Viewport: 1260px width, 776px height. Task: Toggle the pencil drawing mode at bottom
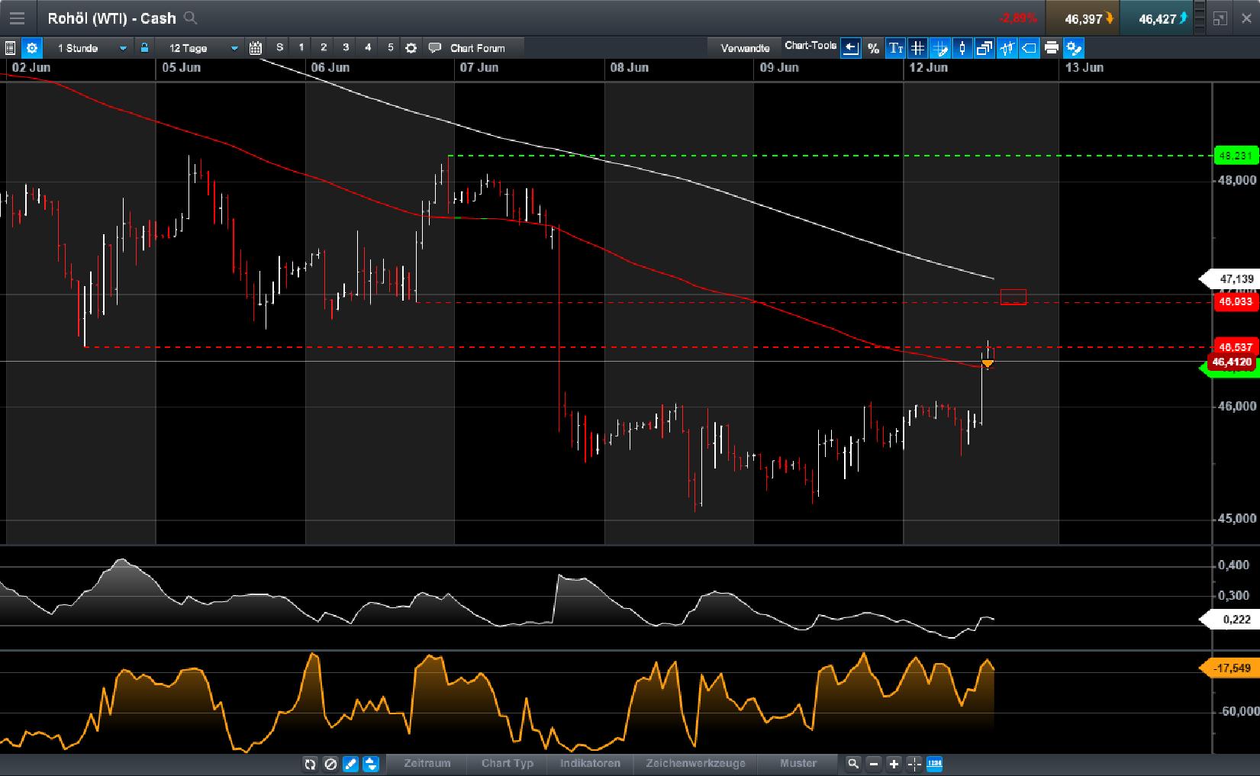pos(350,764)
